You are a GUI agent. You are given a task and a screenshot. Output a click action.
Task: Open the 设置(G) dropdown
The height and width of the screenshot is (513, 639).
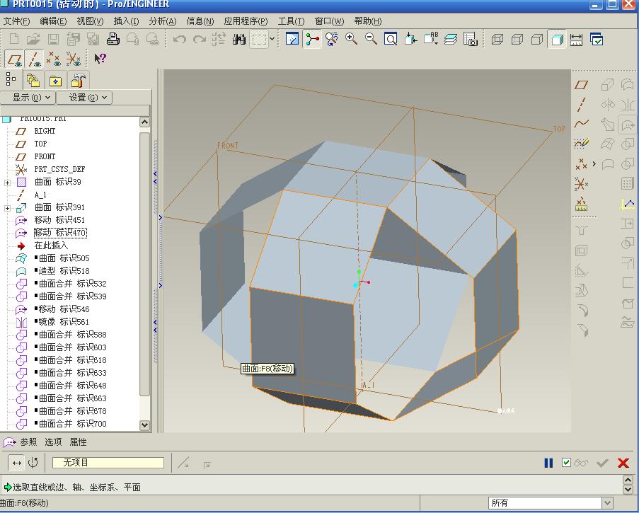[x=84, y=98]
